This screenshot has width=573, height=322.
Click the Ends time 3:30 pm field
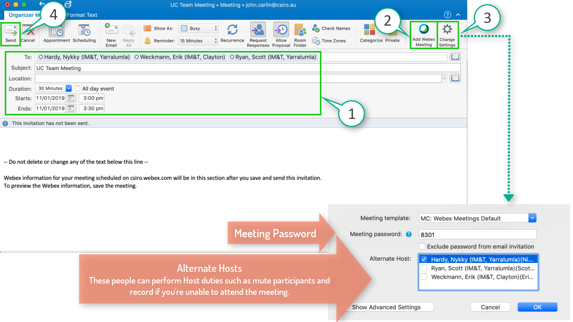point(92,109)
